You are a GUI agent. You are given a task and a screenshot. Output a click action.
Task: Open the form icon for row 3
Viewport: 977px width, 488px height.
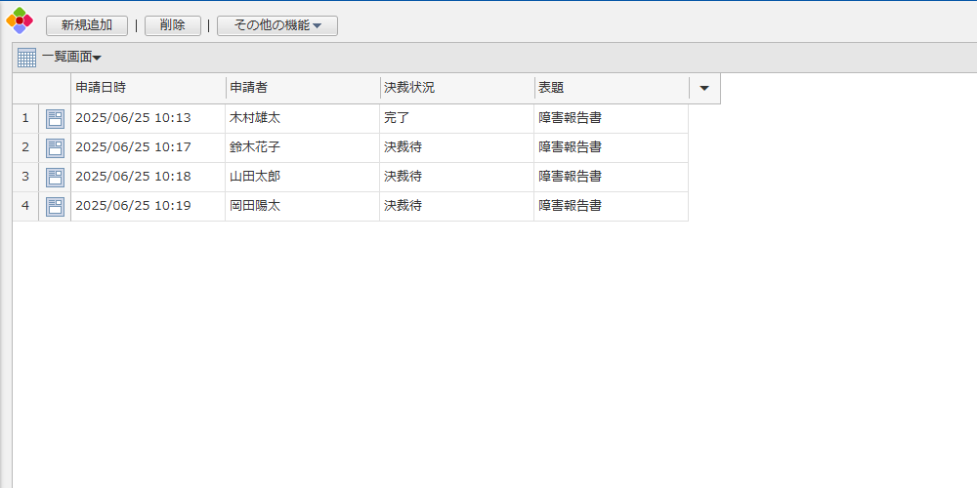pyautogui.click(x=55, y=178)
